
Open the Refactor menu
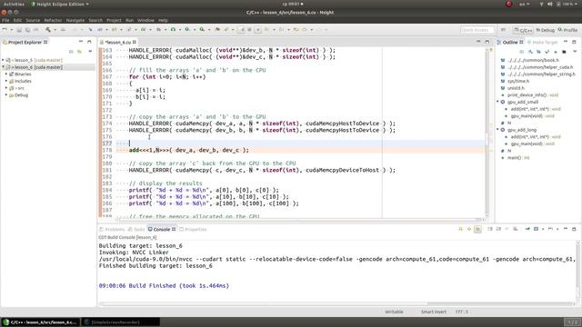(x=53, y=20)
